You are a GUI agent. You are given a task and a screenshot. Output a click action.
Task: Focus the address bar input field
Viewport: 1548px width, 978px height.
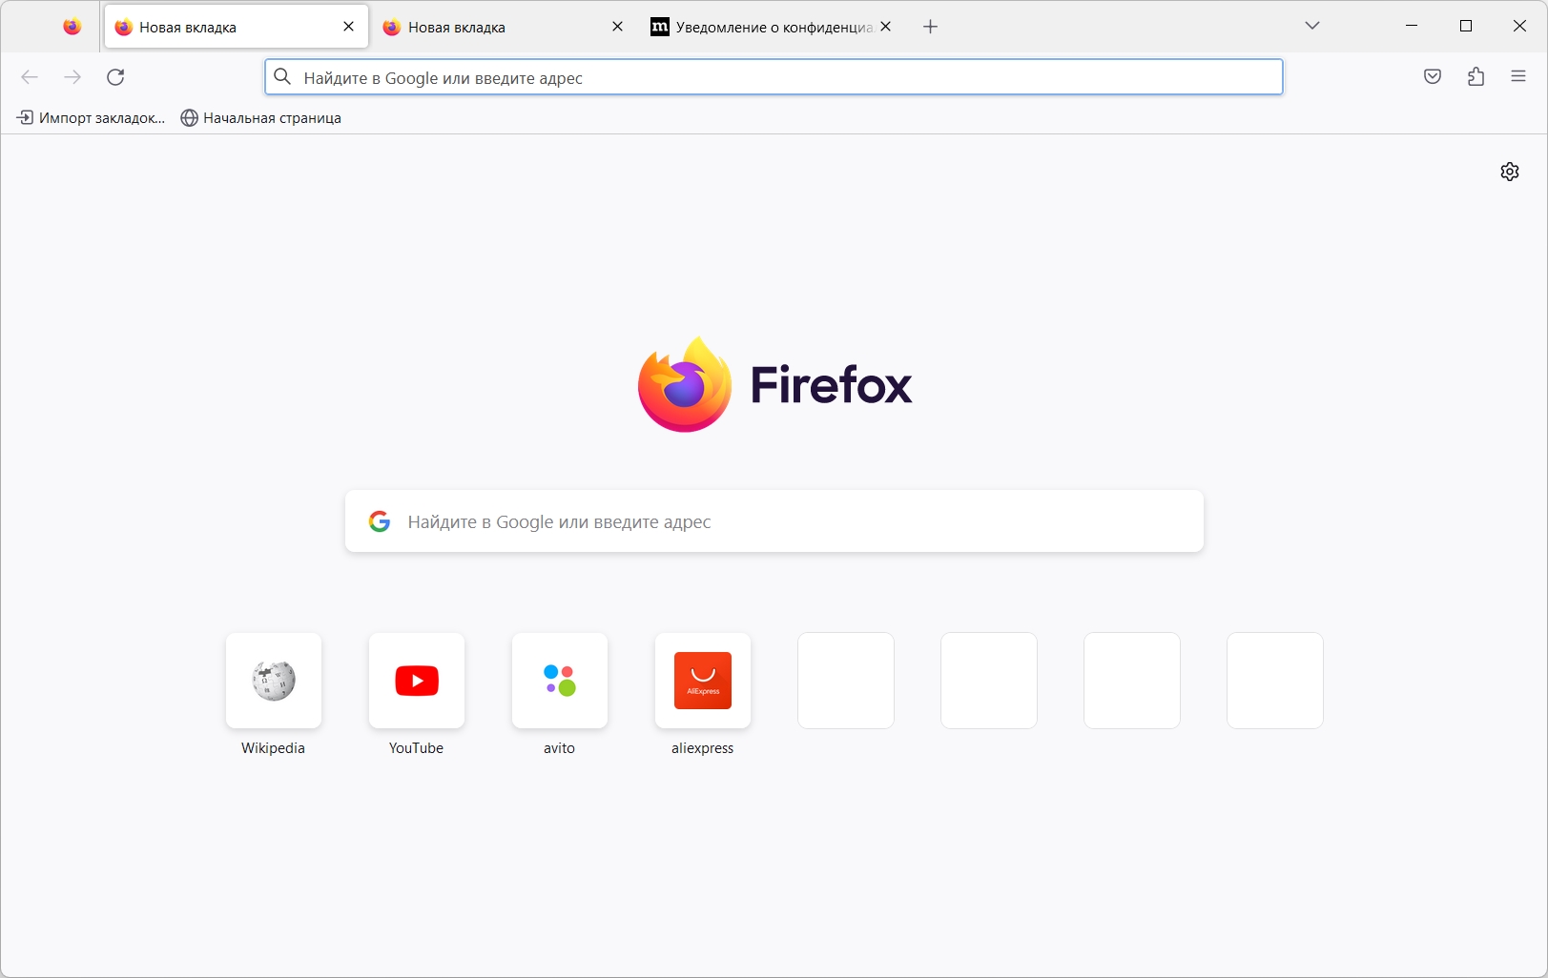click(774, 77)
